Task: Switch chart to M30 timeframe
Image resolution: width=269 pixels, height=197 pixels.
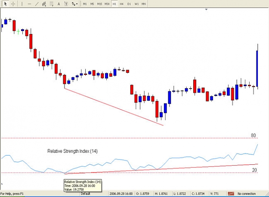Action: coord(107,4)
